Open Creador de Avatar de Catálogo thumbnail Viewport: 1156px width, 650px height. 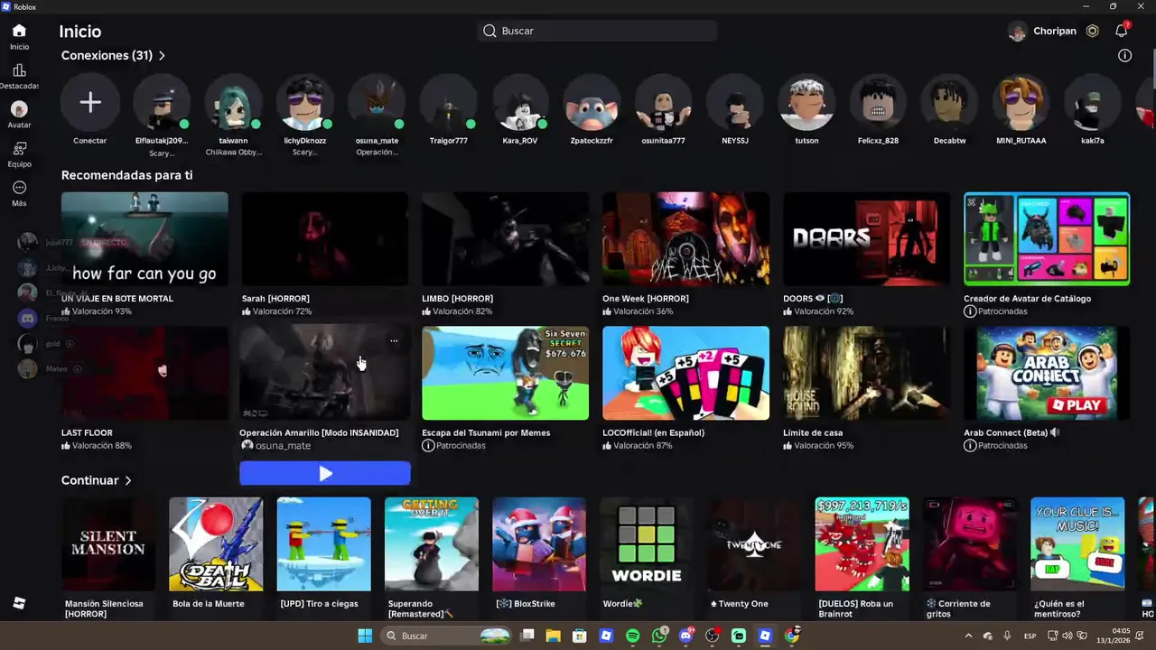[1047, 238]
